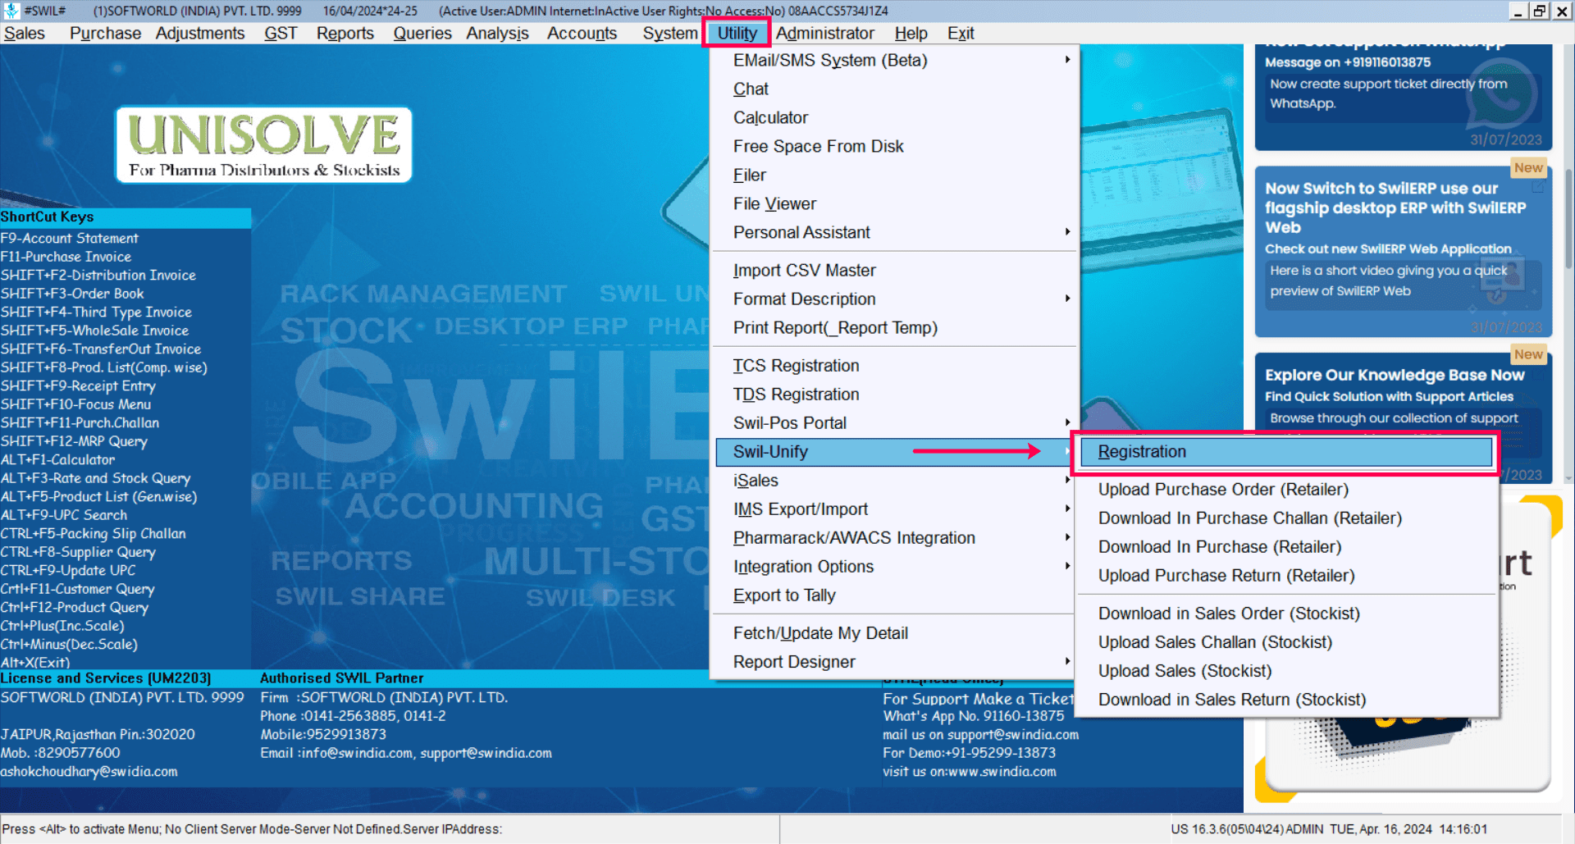Viewport: 1575px width, 844px height.
Task: Open File Viewer entry
Action: point(894,204)
